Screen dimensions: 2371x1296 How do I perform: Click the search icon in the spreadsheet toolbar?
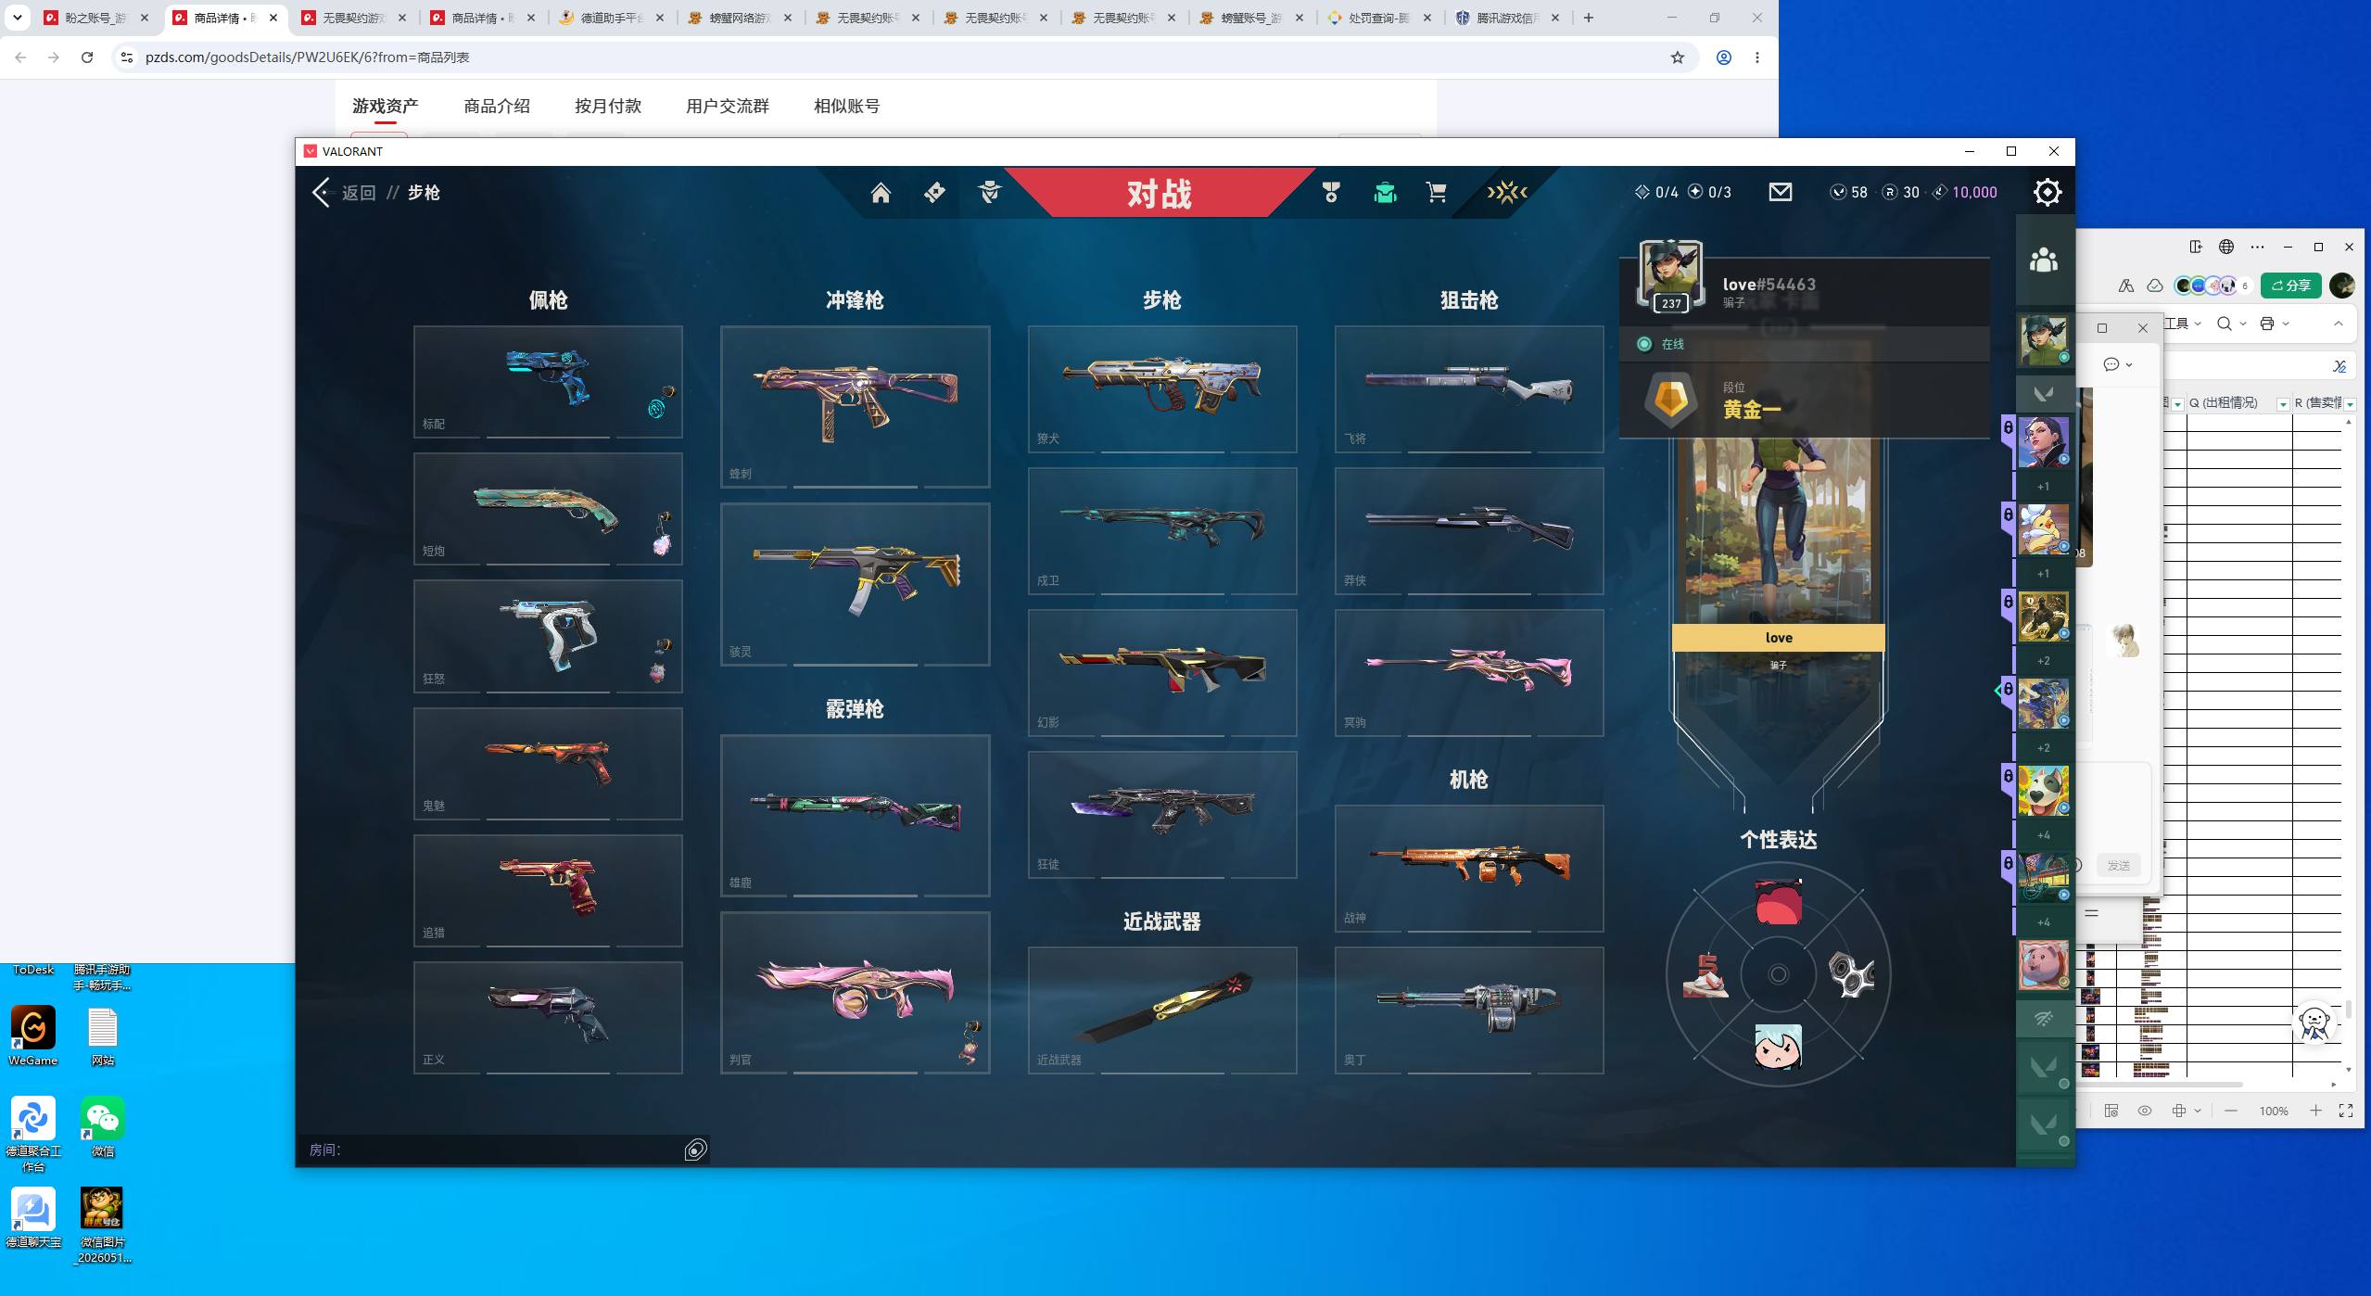2224,324
